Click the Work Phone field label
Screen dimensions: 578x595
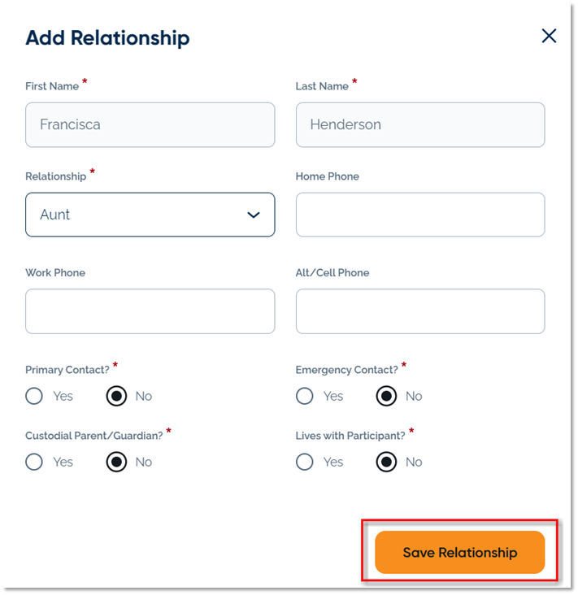pyautogui.click(x=55, y=273)
